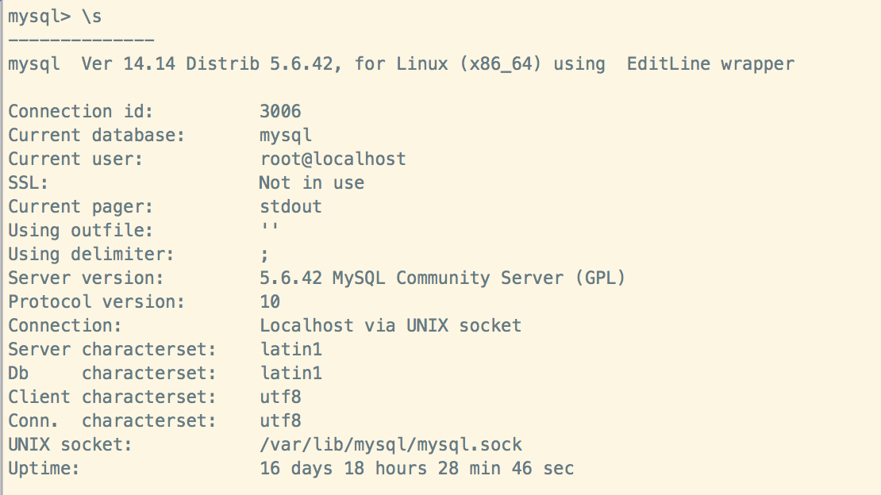Click the Db characterset value latin1

pyautogui.click(x=290, y=373)
